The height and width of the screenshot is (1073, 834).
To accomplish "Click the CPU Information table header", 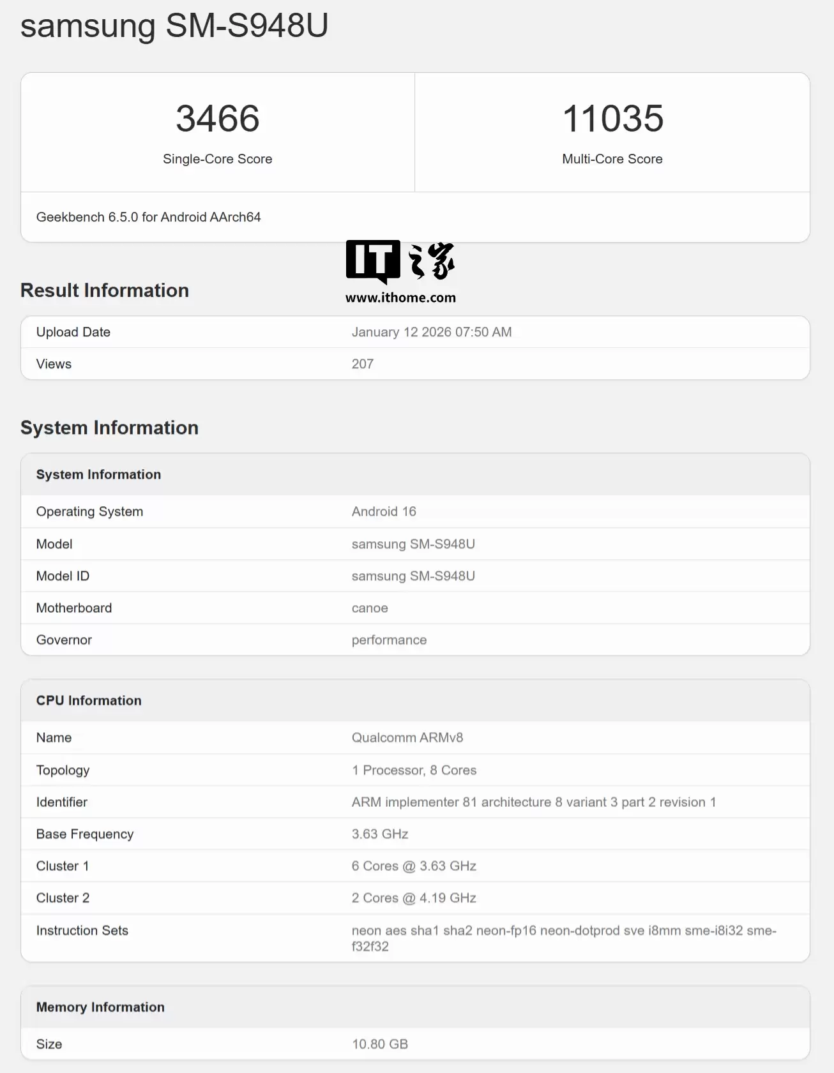I will coord(89,700).
